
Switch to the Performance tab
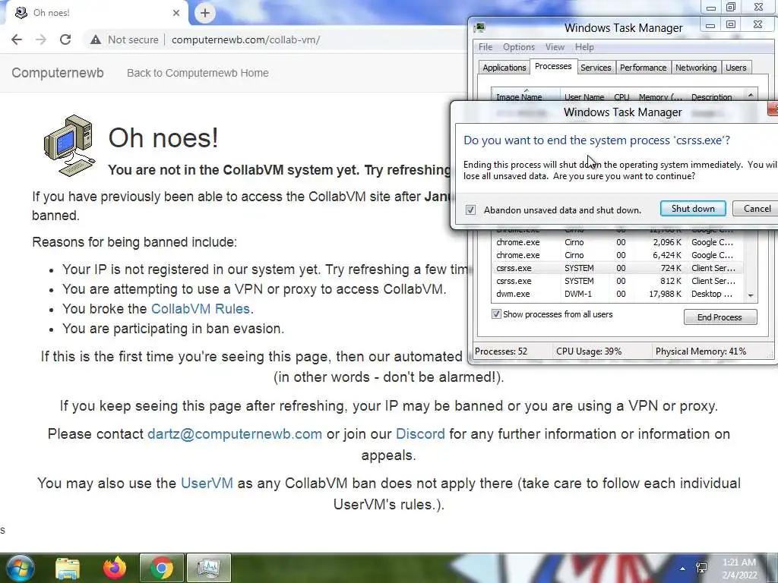[643, 68]
